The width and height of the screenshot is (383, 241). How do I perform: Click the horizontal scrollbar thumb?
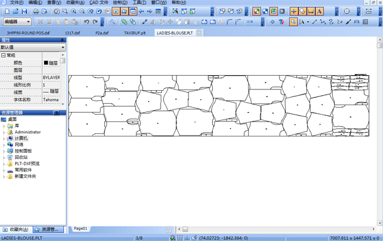[x=185, y=229]
